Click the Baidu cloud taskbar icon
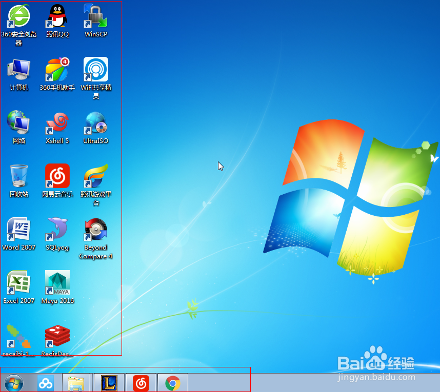 pos(46,383)
